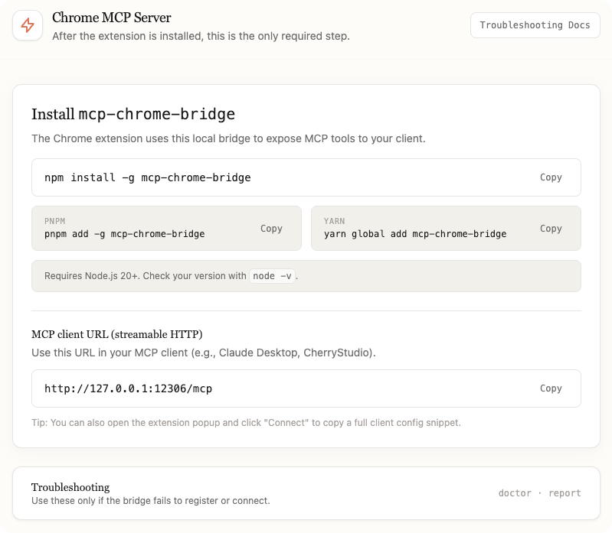Click the yarn global add command text
Screen dimensions: 612x533
414,234
